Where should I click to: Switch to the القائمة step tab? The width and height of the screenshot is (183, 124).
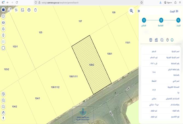pos(161,20)
